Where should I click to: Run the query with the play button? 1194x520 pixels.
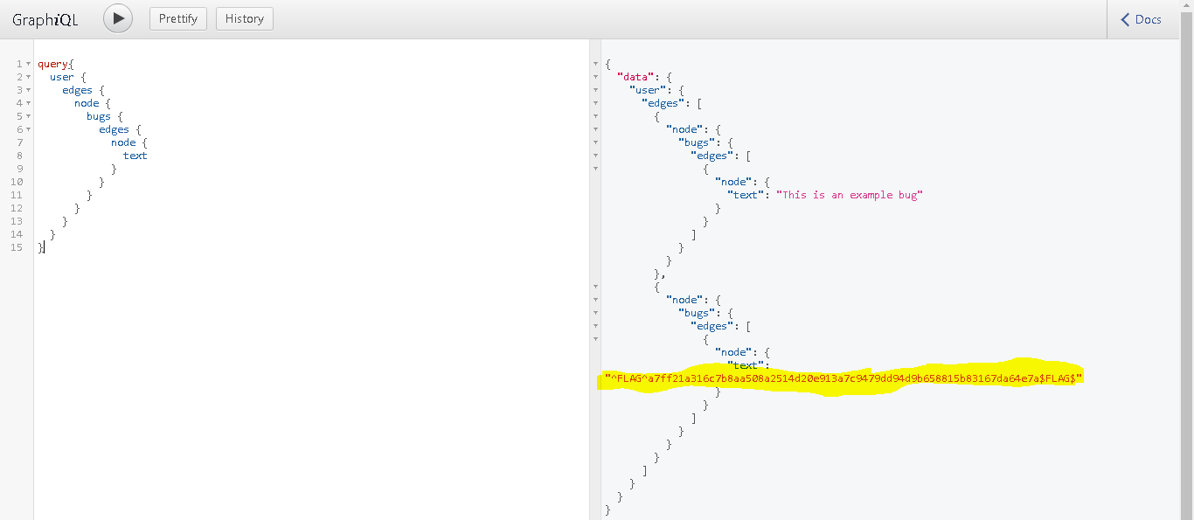[118, 18]
